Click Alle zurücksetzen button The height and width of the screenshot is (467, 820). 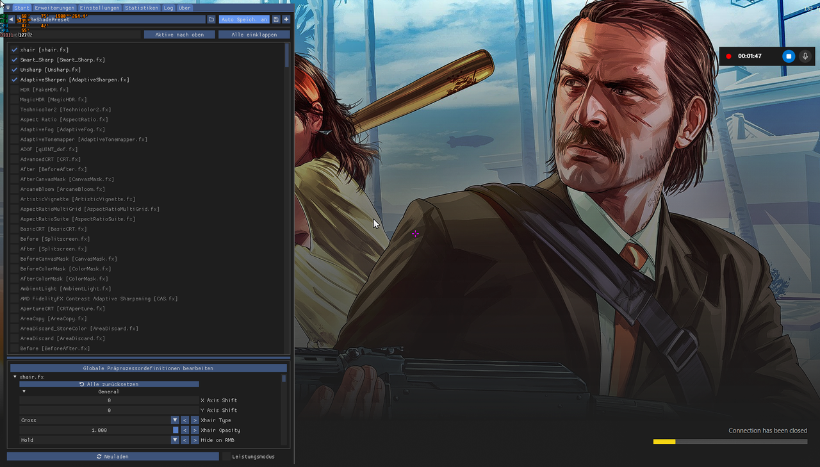109,384
